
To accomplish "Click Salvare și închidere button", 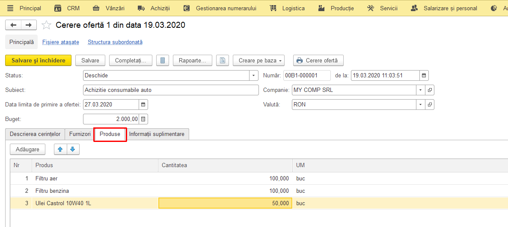I will (38, 60).
